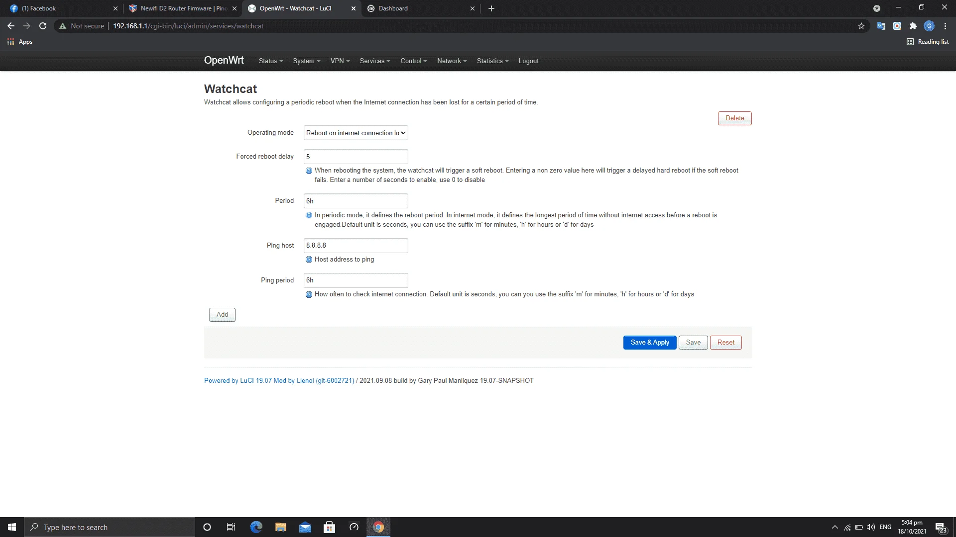Reset the form changes
Screen dimensions: 956x537
click(x=725, y=343)
